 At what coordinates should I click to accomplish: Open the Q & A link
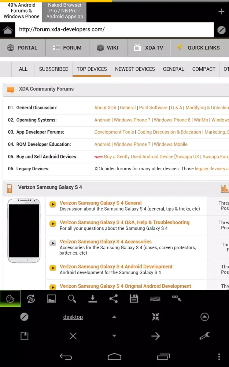tap(177, 108)
